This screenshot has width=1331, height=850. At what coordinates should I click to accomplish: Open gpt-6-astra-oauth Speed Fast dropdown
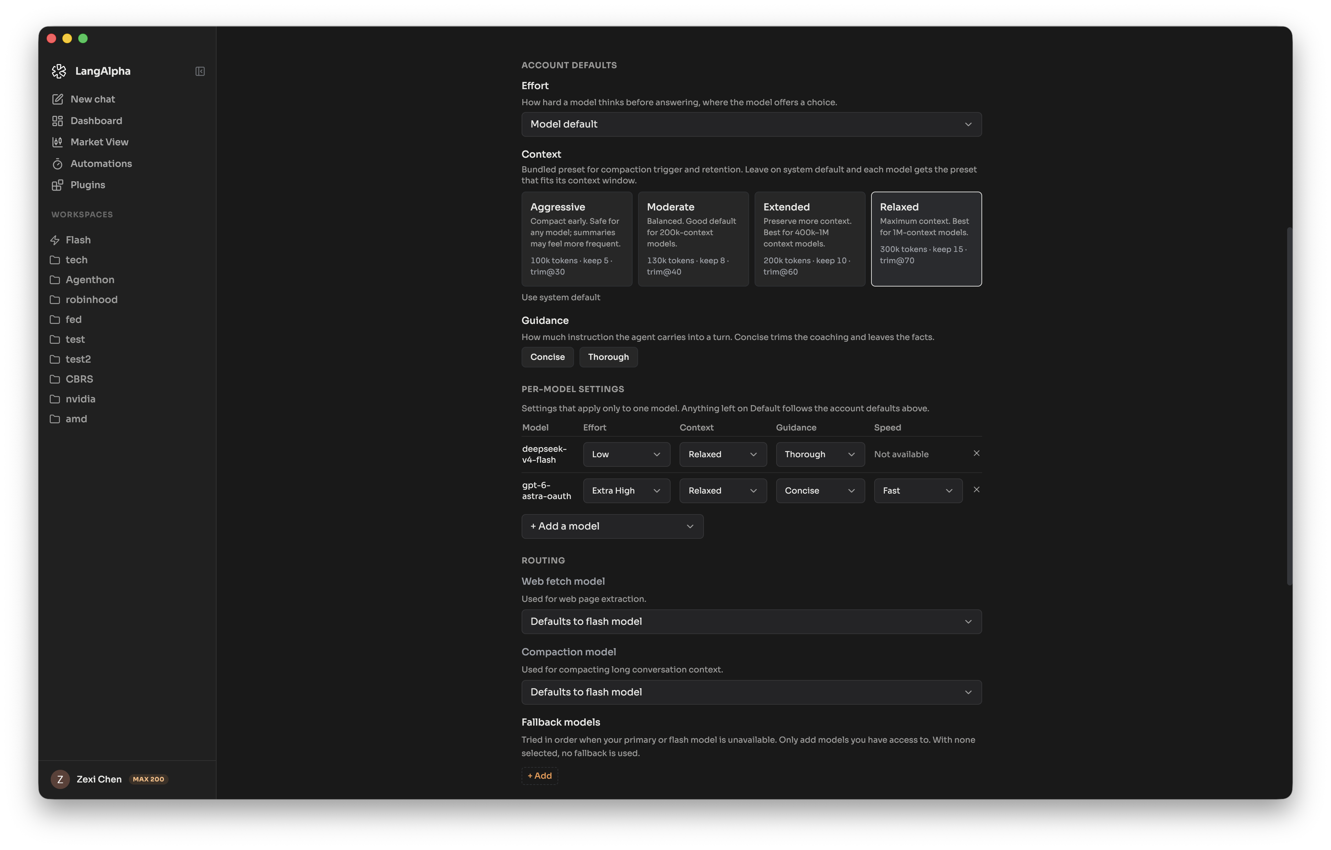coord(918,491)
